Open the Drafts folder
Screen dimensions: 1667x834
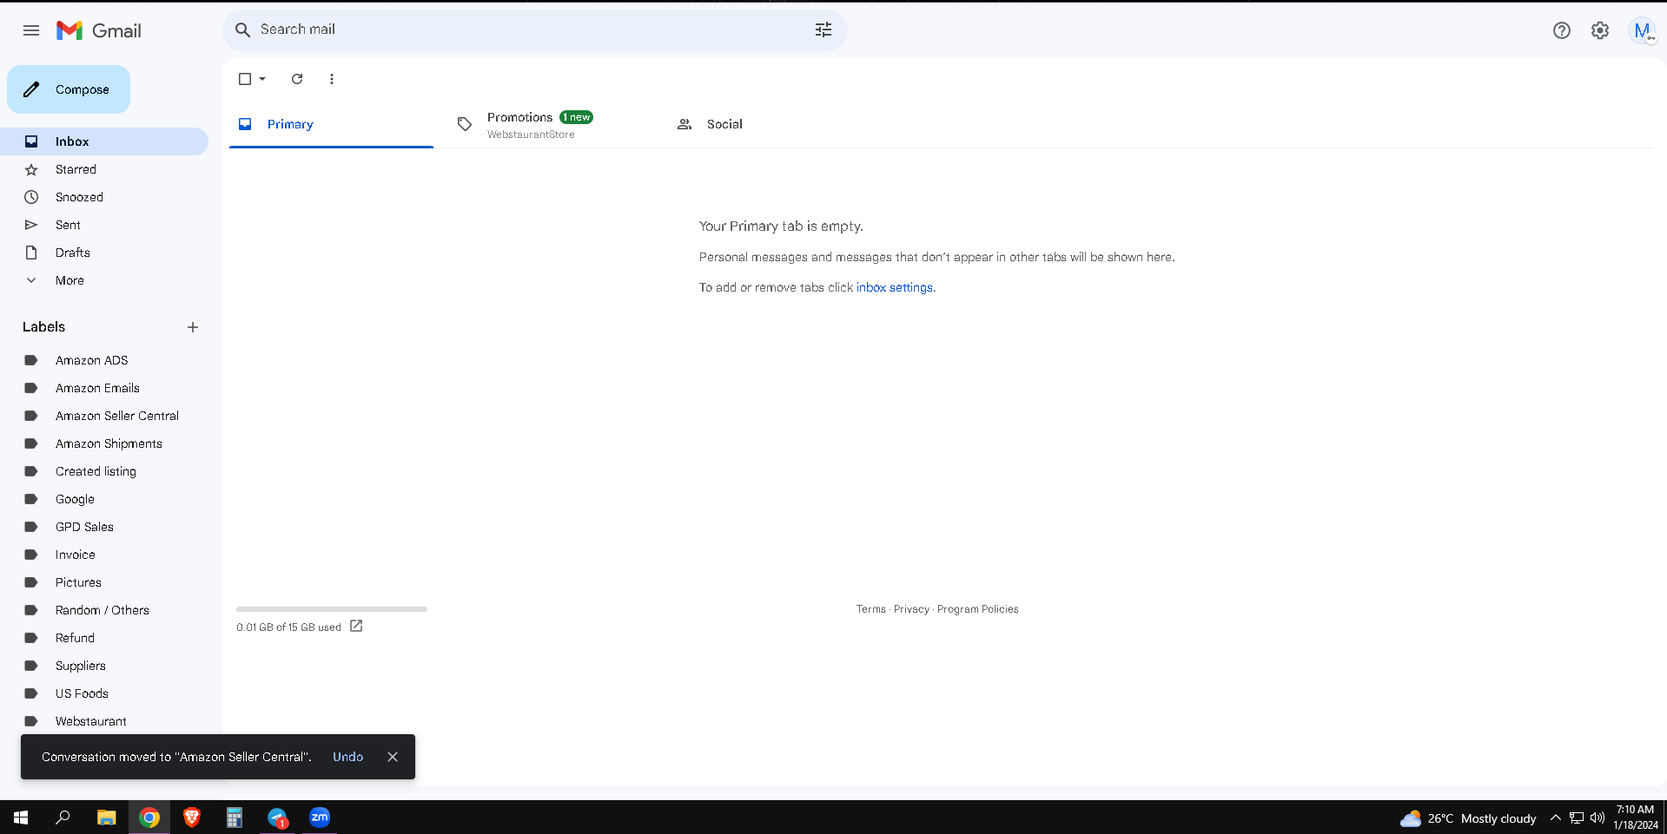104,253
